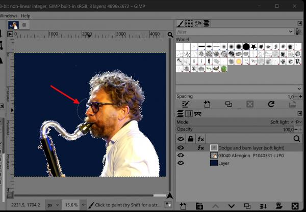Hide the 03040 Afenginn layer
Screen dimensions: 306x212
click(181, 155)
